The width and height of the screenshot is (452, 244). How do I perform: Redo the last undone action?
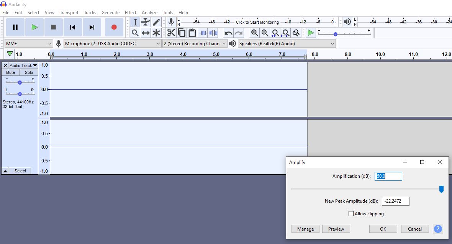(x=239, y=33)
